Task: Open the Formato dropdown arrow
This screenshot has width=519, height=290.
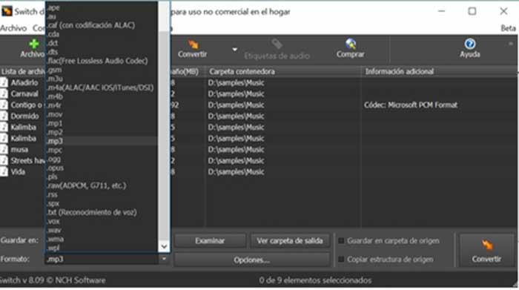Action: [x=164, y=259]
